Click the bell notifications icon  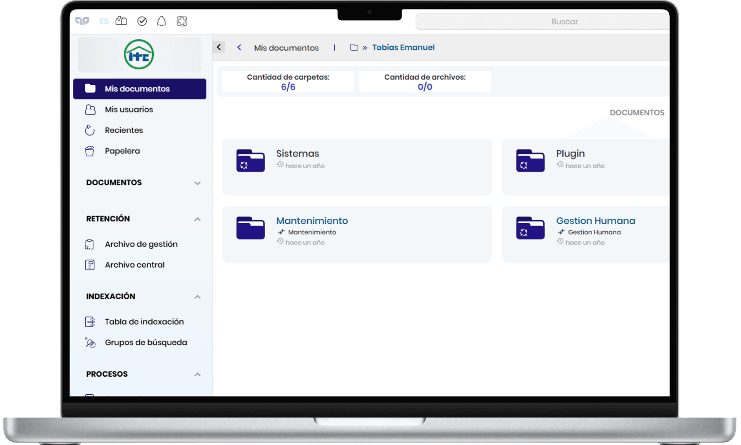[x=161, y=21]
